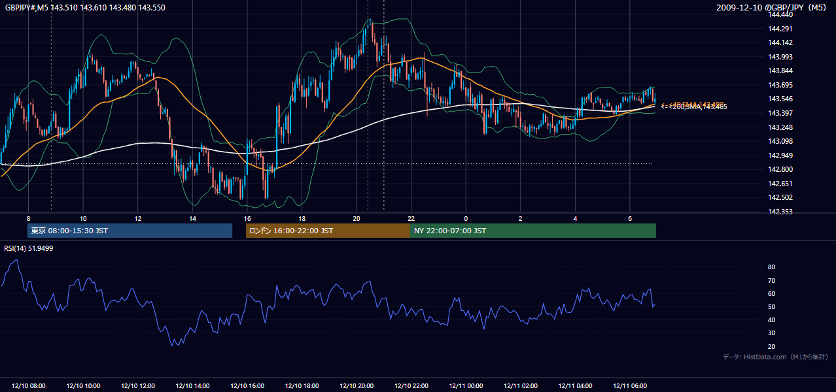This screenshot has height=392, width=836.
Task: Click price axis label 143.844
Action: pyautogui.click(x=781, y=71)
